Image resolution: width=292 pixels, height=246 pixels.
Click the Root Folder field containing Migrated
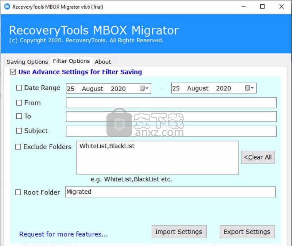170,192
